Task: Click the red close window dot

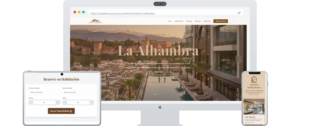Action: pyautogui.click(x=75, y=12)
